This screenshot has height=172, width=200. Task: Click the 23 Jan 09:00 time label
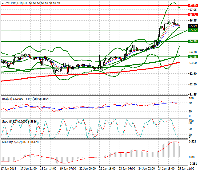click(x=127, y=169)
